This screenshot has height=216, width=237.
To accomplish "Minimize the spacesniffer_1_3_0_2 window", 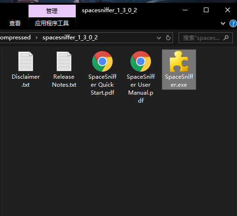I will (185, 10).
